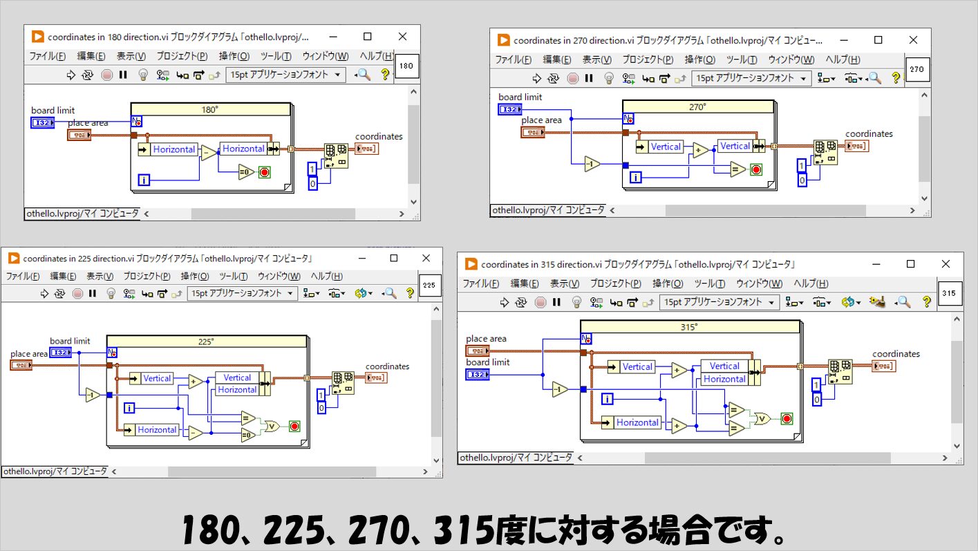Open font dropdown in 180 direction window
This screenshot has width=978, height=551.
(x=285, y=75)
